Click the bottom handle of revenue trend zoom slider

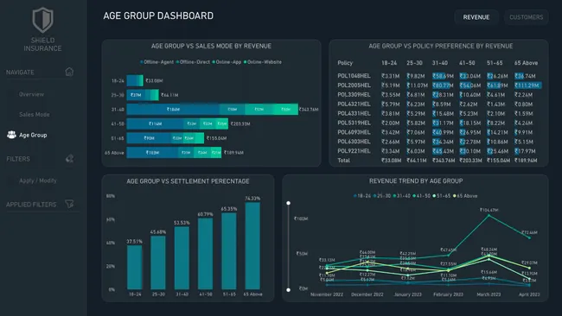pos(288,289)
